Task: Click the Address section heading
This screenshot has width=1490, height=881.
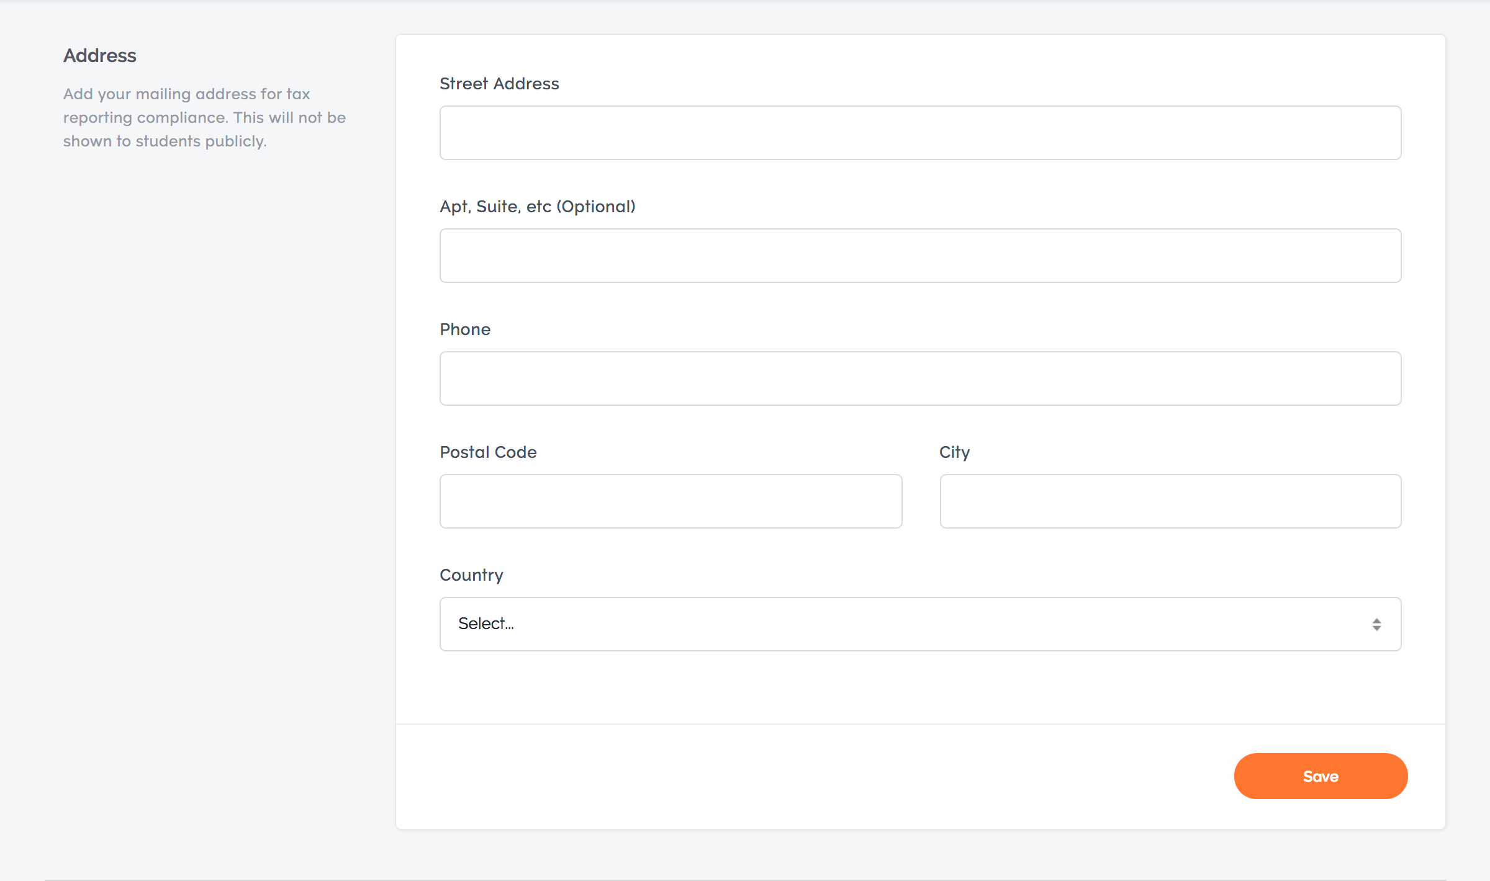Action: click(x=100, y=56)
